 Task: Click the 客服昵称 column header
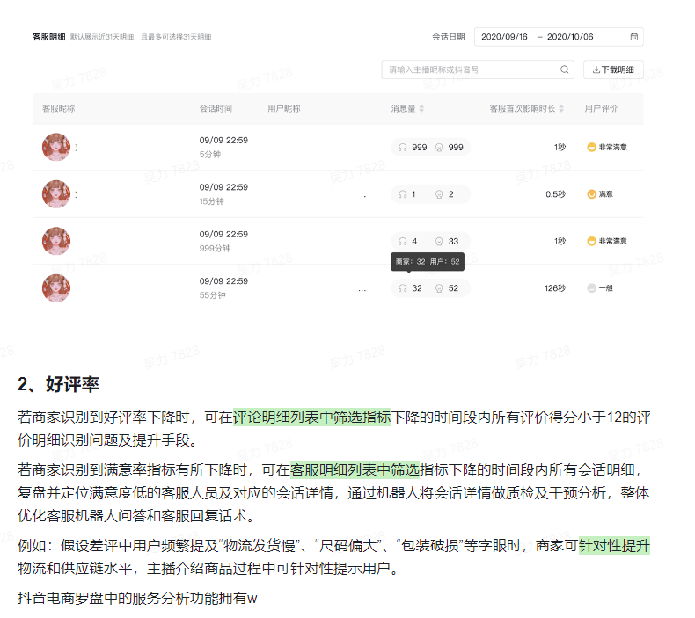(59, 109)
